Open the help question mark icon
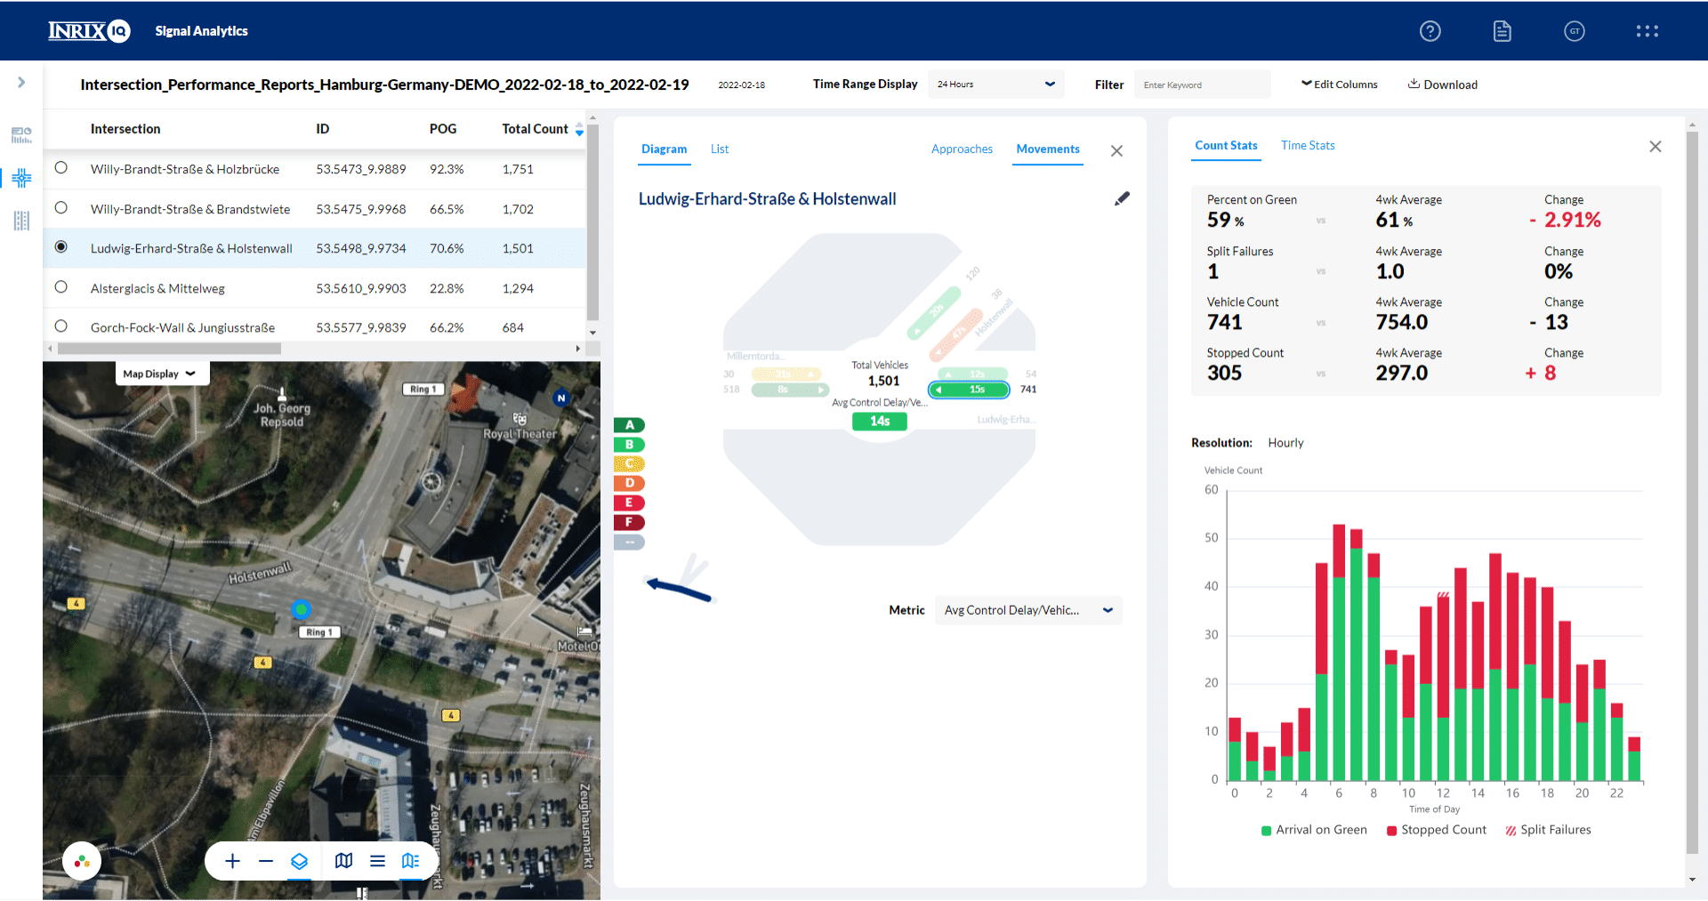The width and height of the screenshot is (1708, 901). pyautogui.click(x=1430, y=31)
